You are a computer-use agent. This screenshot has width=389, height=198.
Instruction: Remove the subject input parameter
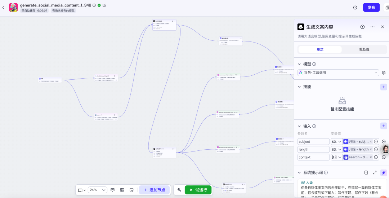(x=384, y=142)
